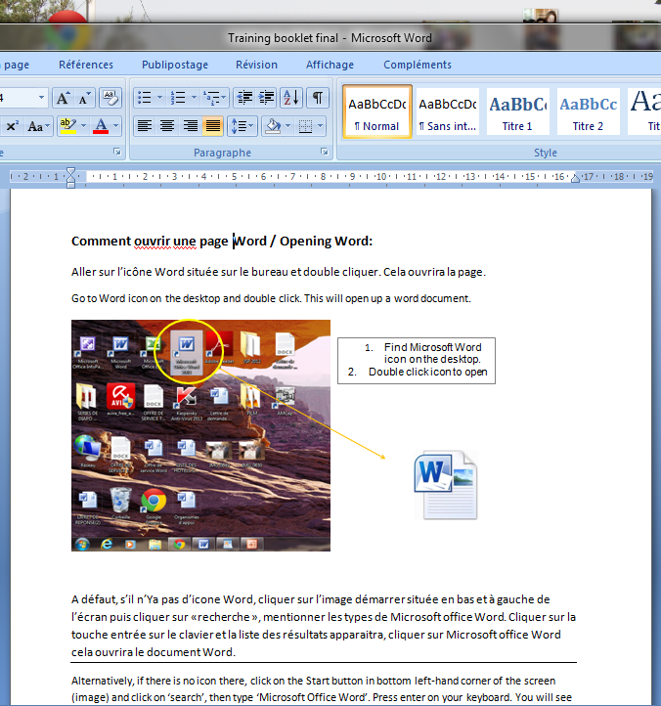Viewport: 661px width, 706px height.
Task: Toggle show paragraph marks
Action: (318, 98)
